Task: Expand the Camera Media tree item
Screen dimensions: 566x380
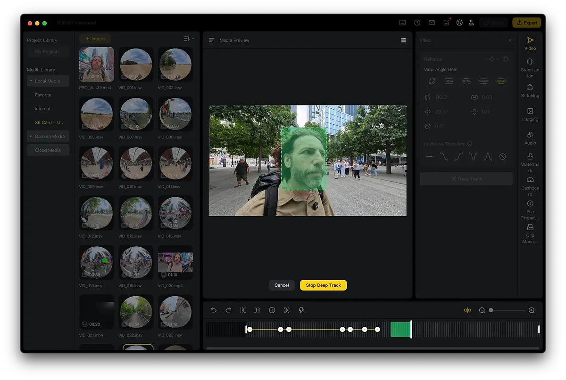Action: [48, 137]
